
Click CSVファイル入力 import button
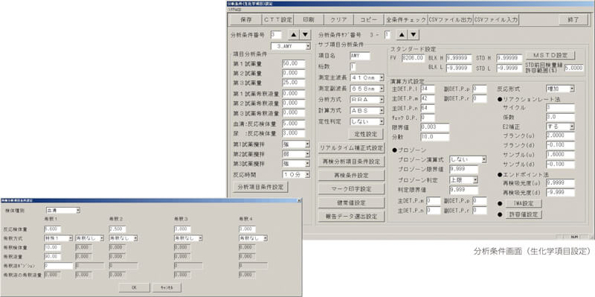pos(496,20)
